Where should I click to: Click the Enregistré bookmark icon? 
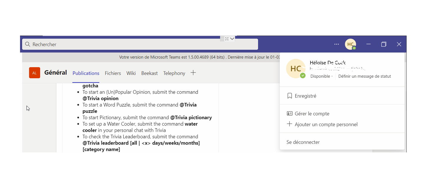[290, 96]
